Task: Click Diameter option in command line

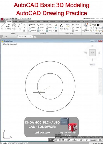Action: (x=93, y=140)
